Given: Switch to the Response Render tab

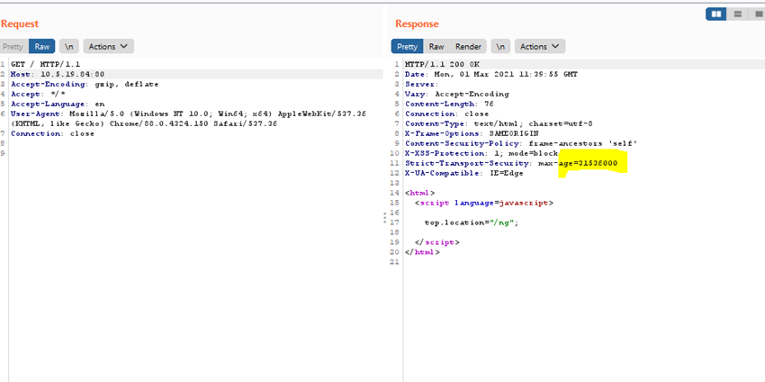Looking at the screenshot, I should coord(468,47).
